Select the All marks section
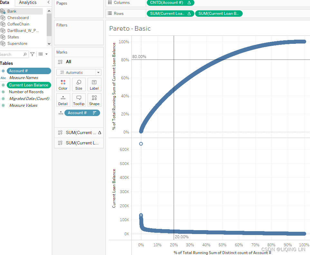Image resolution: width=310 pixels, height=255 pixels. [79, 62]
